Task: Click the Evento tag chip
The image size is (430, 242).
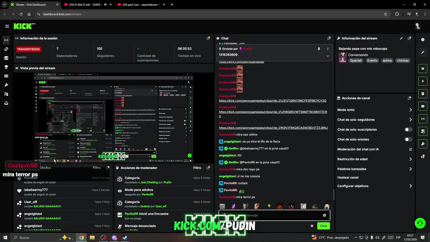Action: (x=372, y=61)
